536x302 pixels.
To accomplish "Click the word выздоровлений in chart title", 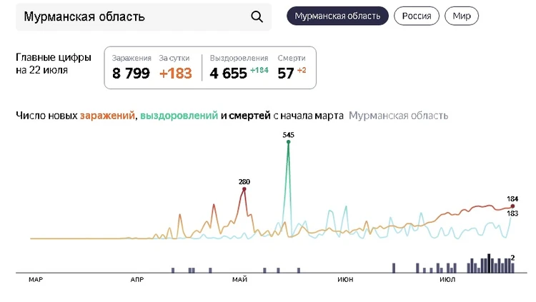I will 179,116.
